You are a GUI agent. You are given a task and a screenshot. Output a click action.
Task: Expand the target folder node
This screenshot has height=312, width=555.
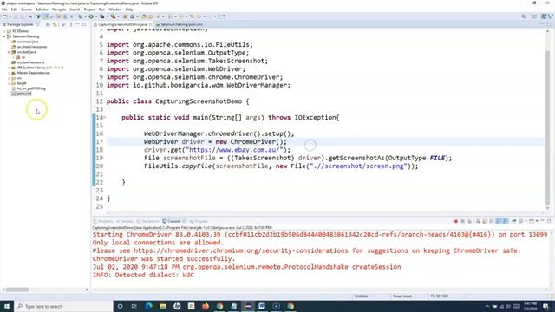[x=9, y=83]
